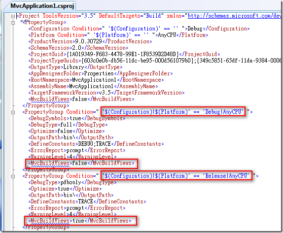Click AppDesignerFolder Properties line

click(101, 73)
